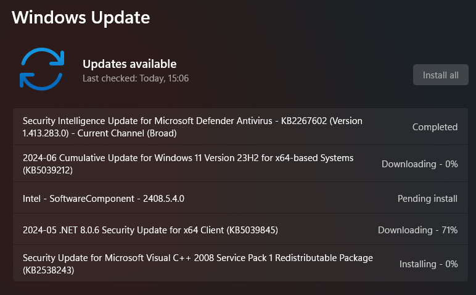Select the Intel SoftwareComponent 2408.5.4.0 entry

click(x=104, y=199)
